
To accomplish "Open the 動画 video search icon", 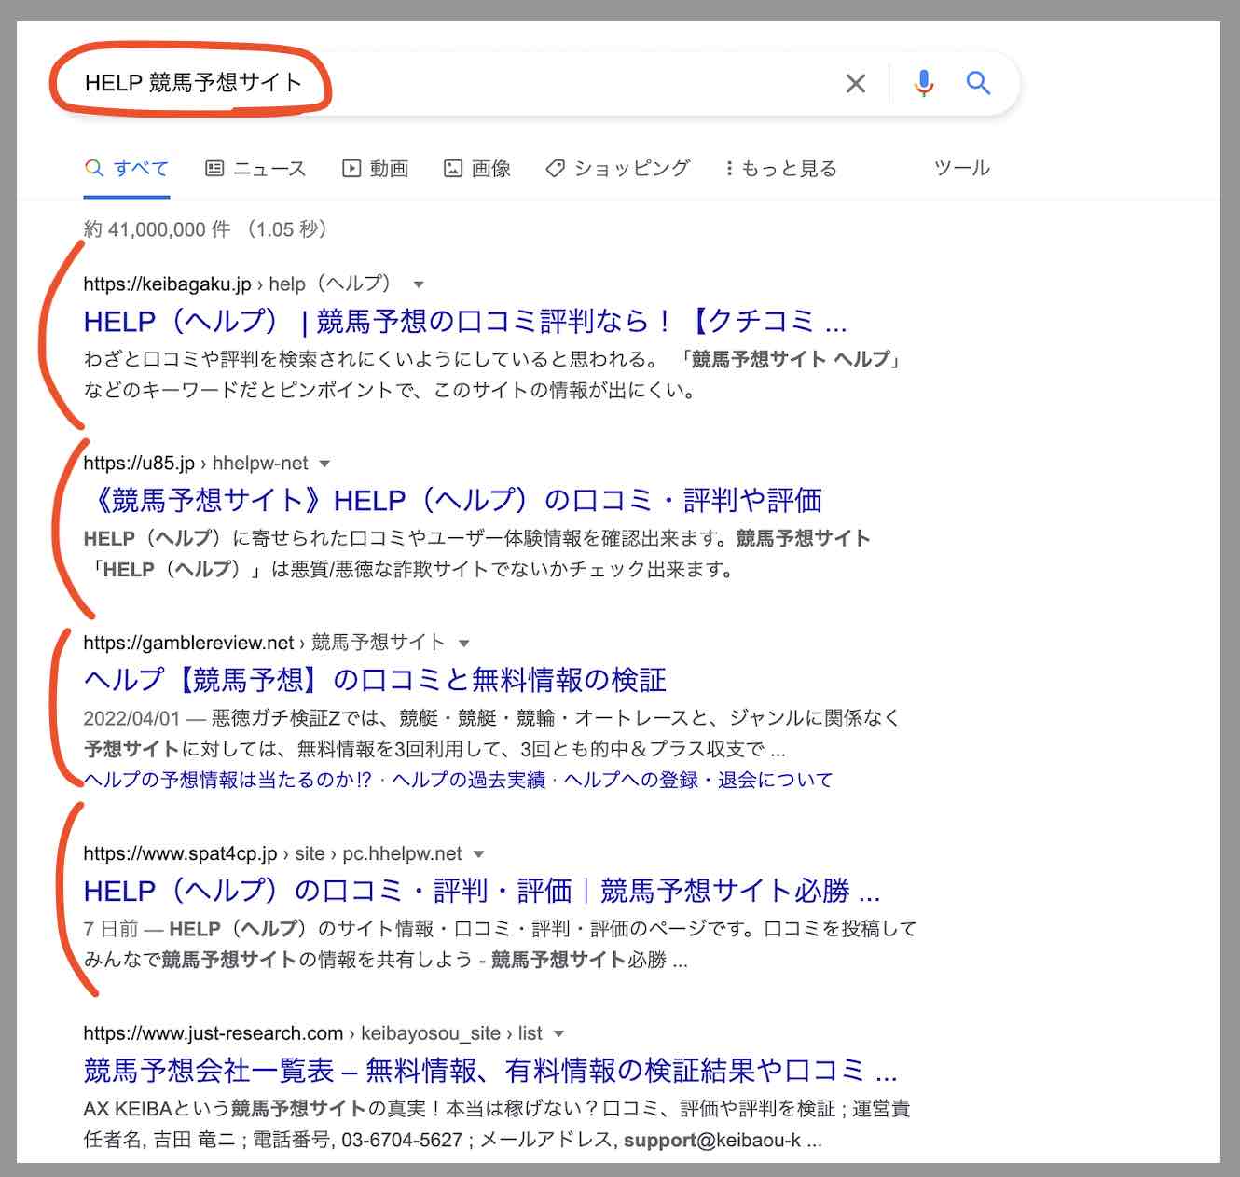I will (x=352, y=169).
